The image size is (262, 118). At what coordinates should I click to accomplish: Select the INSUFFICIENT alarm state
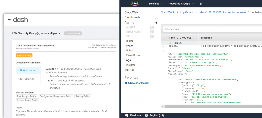click(x=135, y=31)
